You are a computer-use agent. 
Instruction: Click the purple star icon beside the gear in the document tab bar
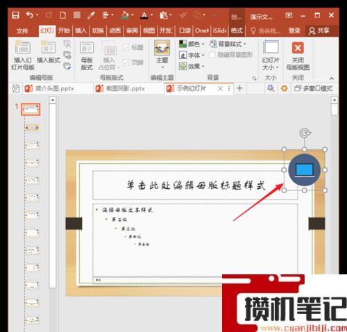(x=271, y=88)
